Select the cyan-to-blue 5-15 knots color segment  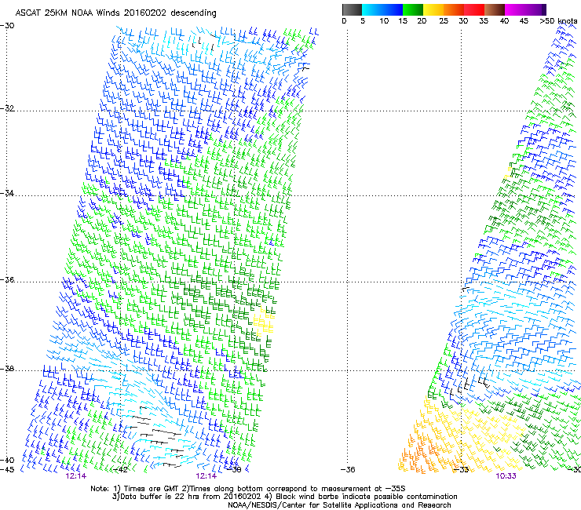(x=382, y=9)
